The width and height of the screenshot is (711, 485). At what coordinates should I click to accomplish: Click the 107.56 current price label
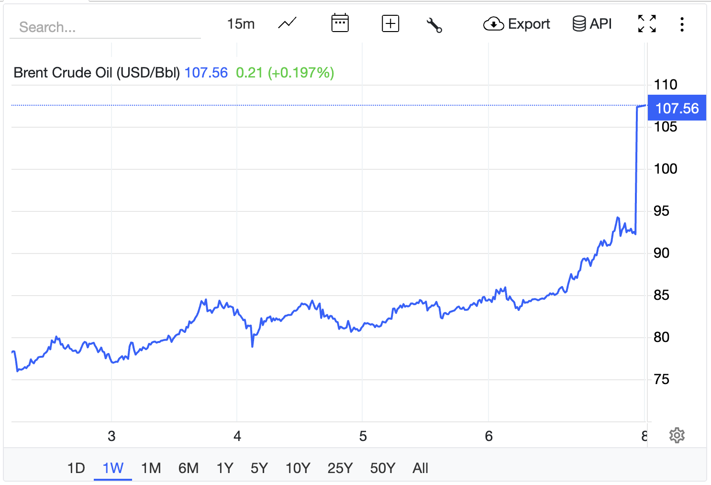click(x=677, y=109)
